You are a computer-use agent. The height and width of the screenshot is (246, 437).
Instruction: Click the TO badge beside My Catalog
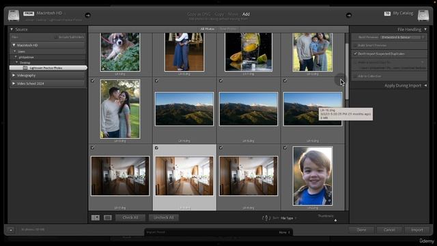[x=387, y=14]
